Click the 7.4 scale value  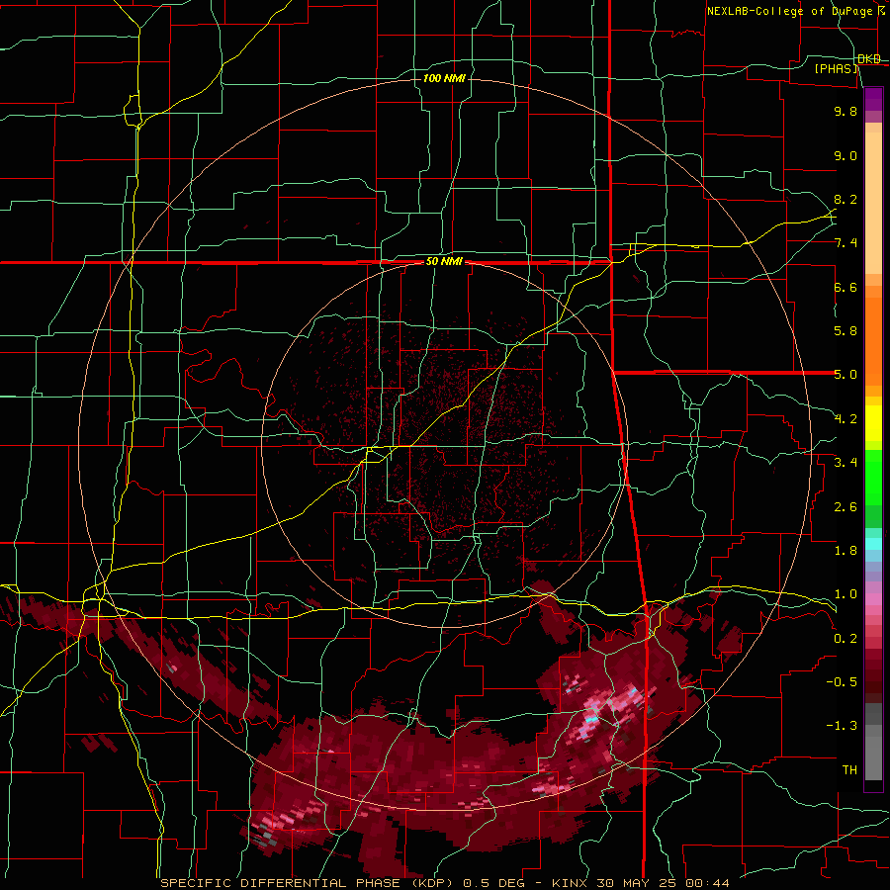[x=845, y=243]
